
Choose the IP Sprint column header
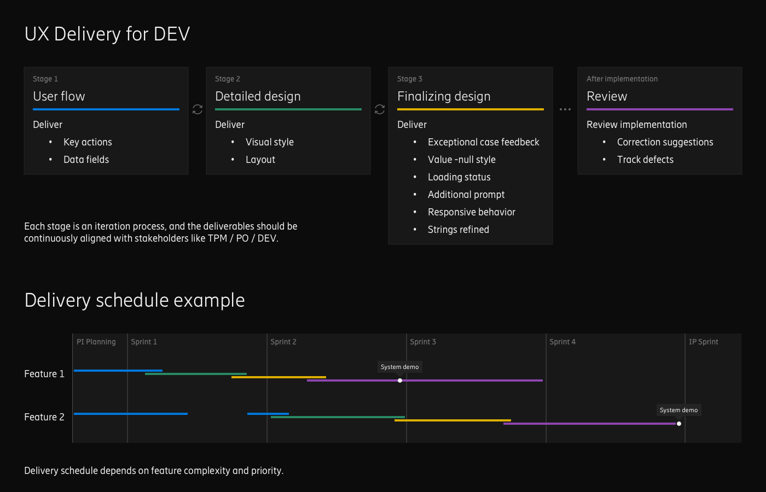pyautogui.click(x=704, y=342)
